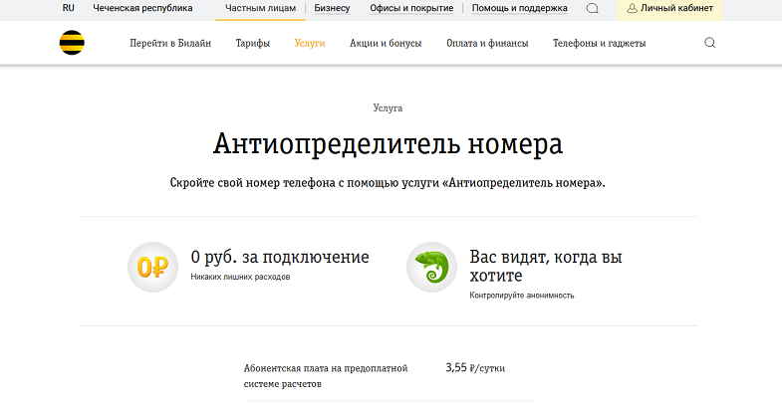Screen dimensions: 782x408
Task: Select the Частным лицам tab
Action: click(x=260, y=8)
